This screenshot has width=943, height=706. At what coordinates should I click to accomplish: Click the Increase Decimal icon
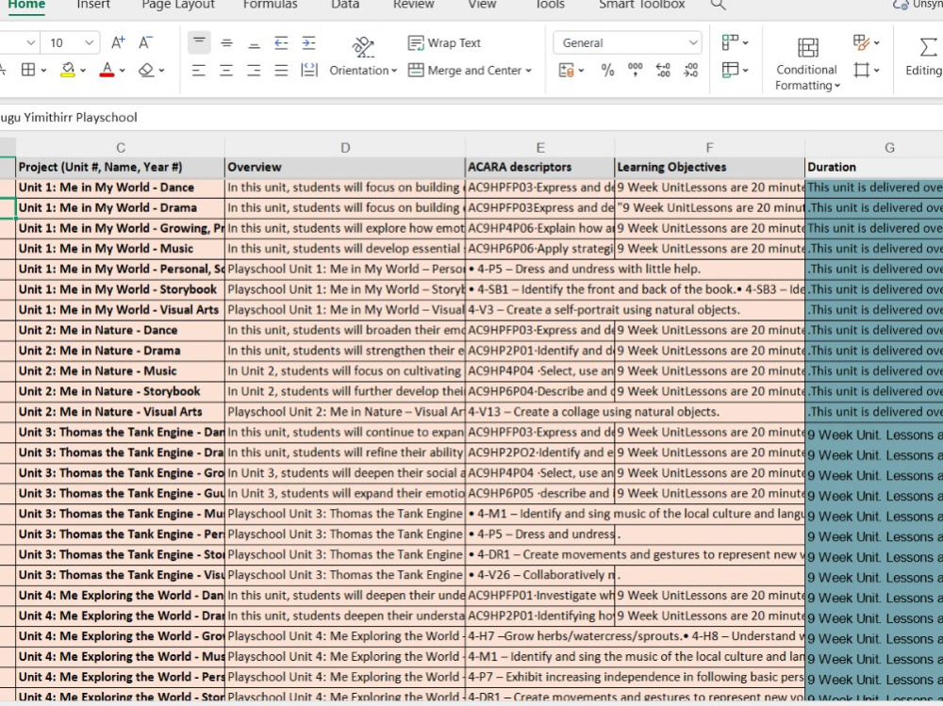click(x=663, y=71)
